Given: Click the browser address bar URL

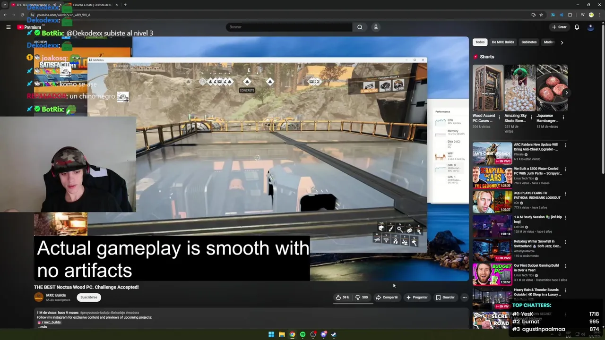Looking at the screenshot, I should (x=63, y=15).
